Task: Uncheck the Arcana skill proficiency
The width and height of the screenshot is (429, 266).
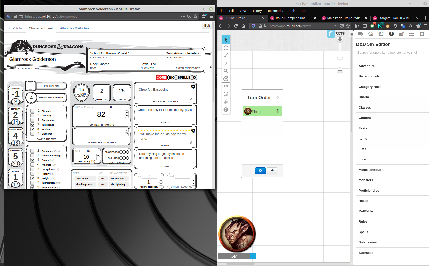Action: [x=32, y=160]
